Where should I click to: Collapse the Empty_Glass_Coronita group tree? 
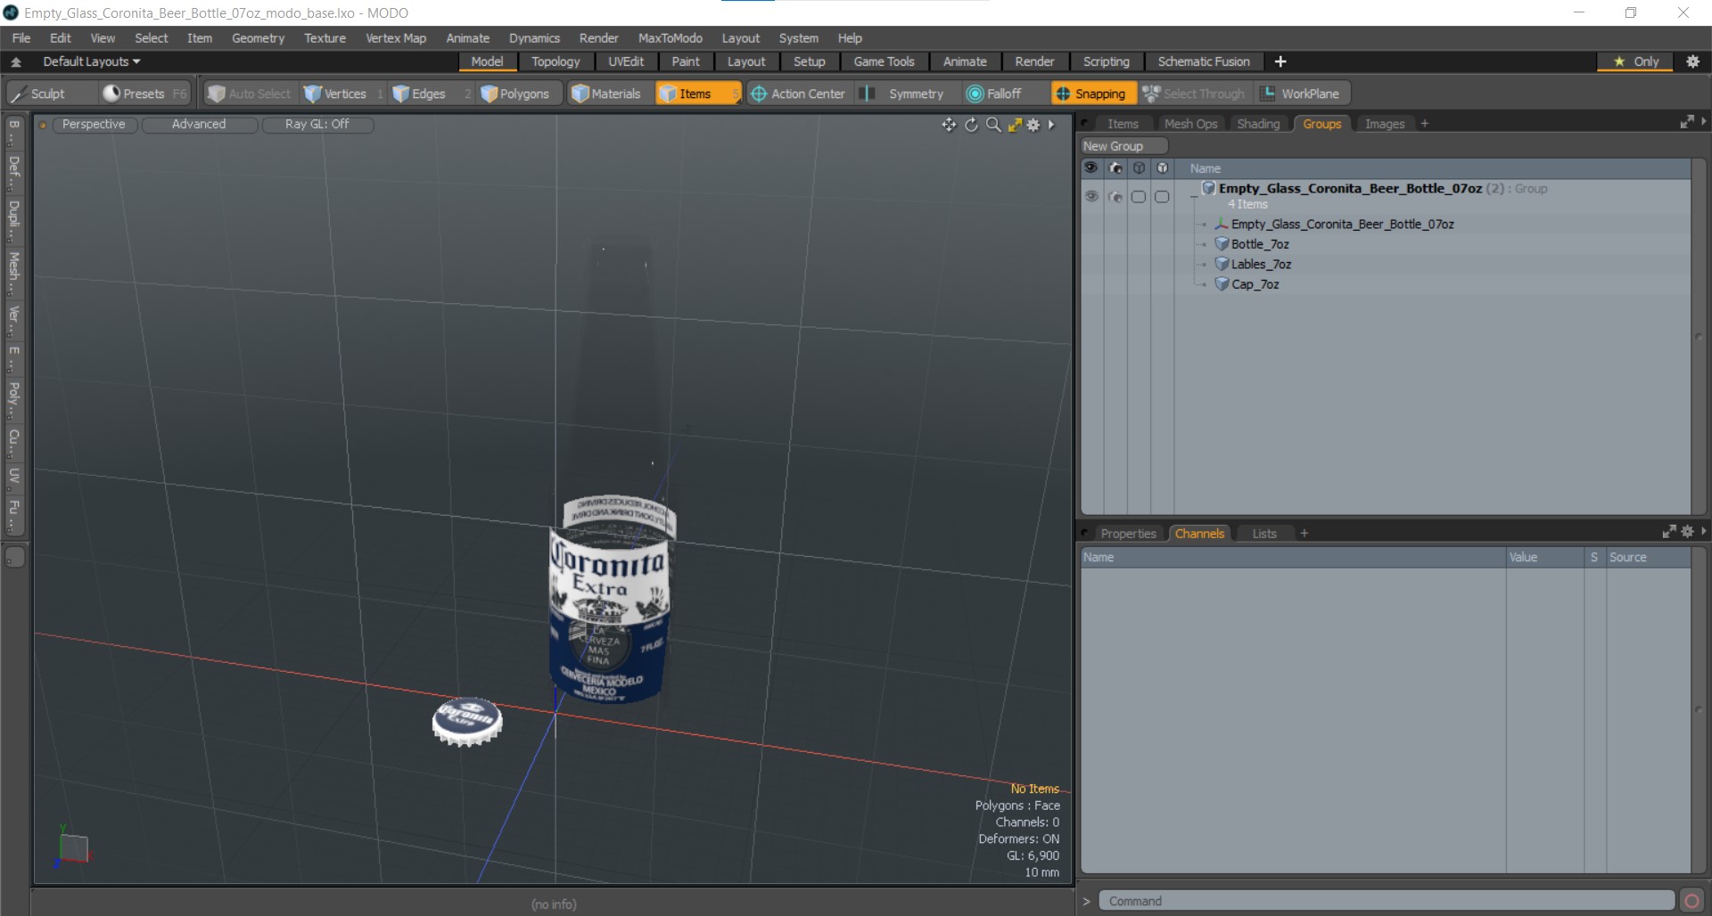pyautogui.click(x=1194, y=196)
